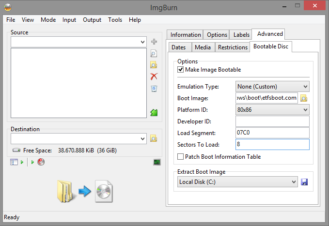Minimize the ImgBurn window

pyautogui.click(x=284, y=6)
